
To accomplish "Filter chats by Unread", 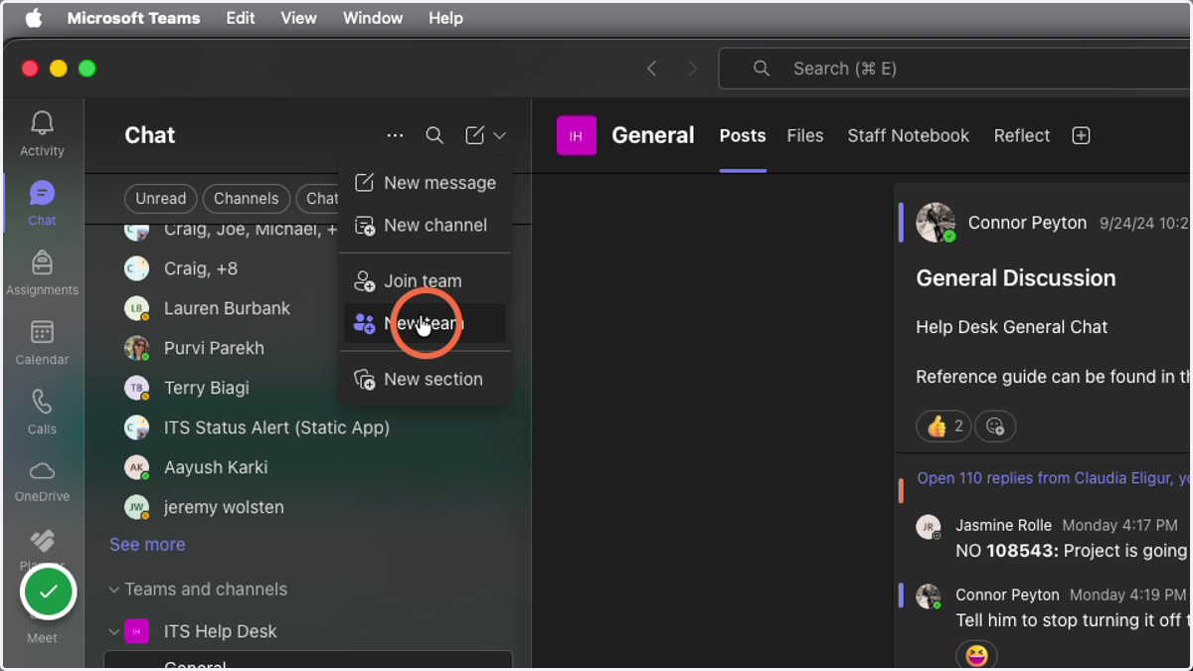I will [161, 199].
